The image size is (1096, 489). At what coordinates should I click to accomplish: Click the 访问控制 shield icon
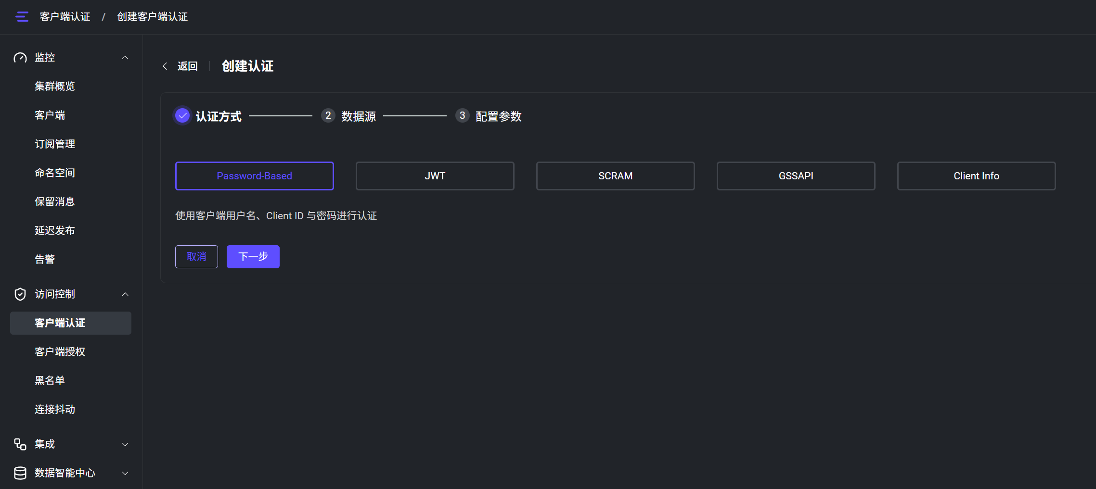pyautogui.click(x=20, y=294)
